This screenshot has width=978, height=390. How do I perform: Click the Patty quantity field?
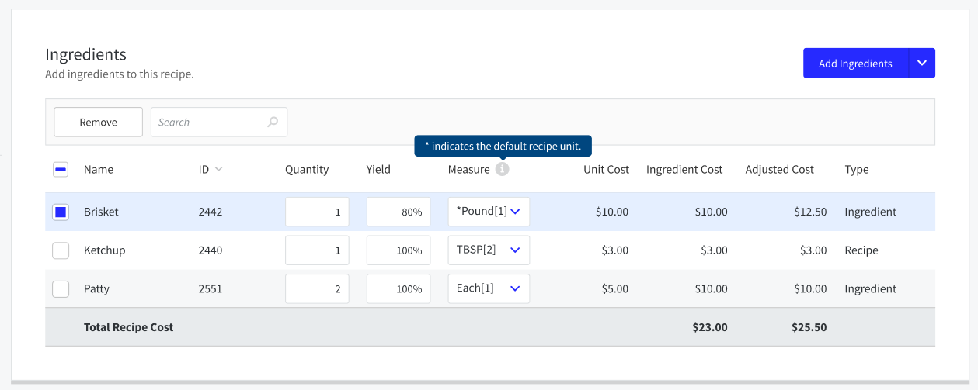click(x=317, y=289)
